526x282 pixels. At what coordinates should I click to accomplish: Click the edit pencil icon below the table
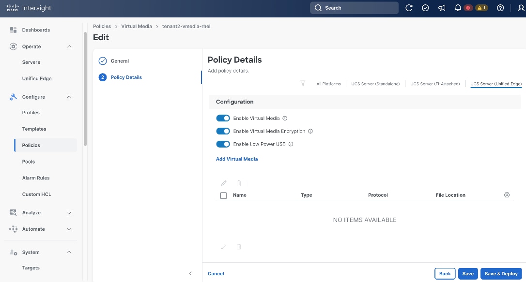(x=224, y=247)
